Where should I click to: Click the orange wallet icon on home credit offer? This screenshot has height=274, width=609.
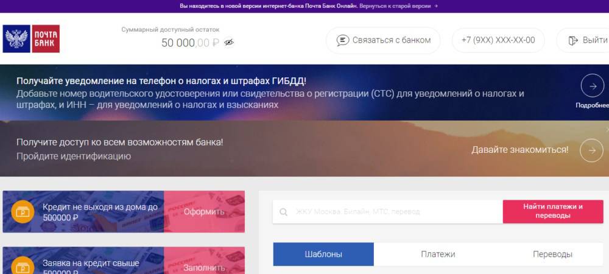coord(23,212)
